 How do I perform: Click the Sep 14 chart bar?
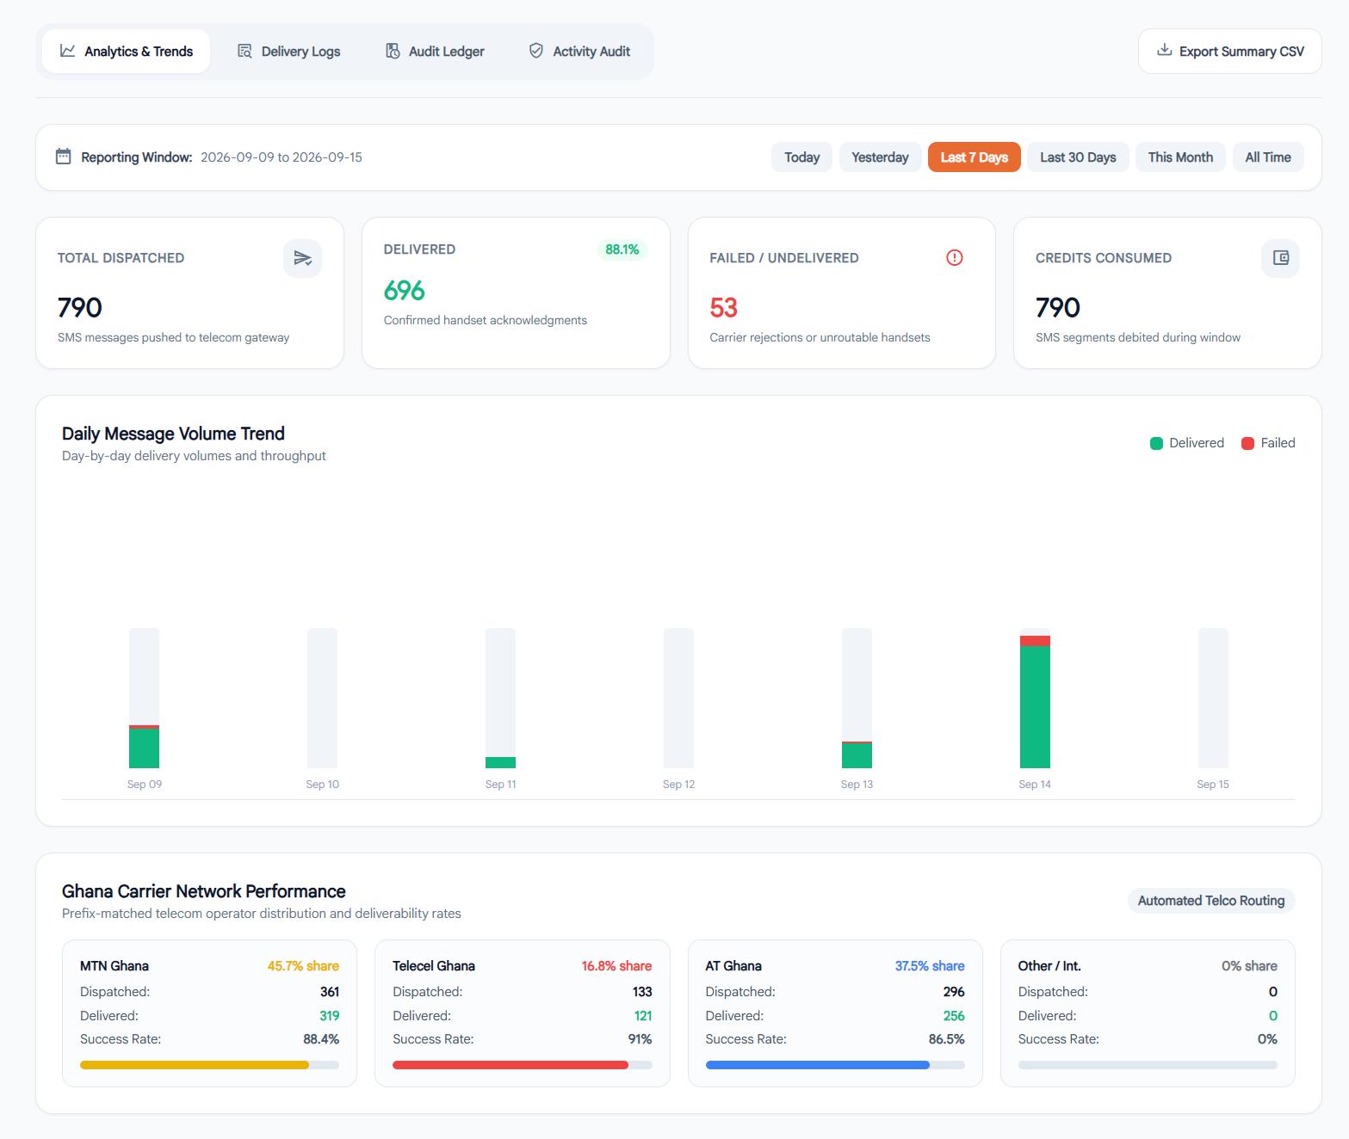pyautogui.click(x=1035, y=698)
